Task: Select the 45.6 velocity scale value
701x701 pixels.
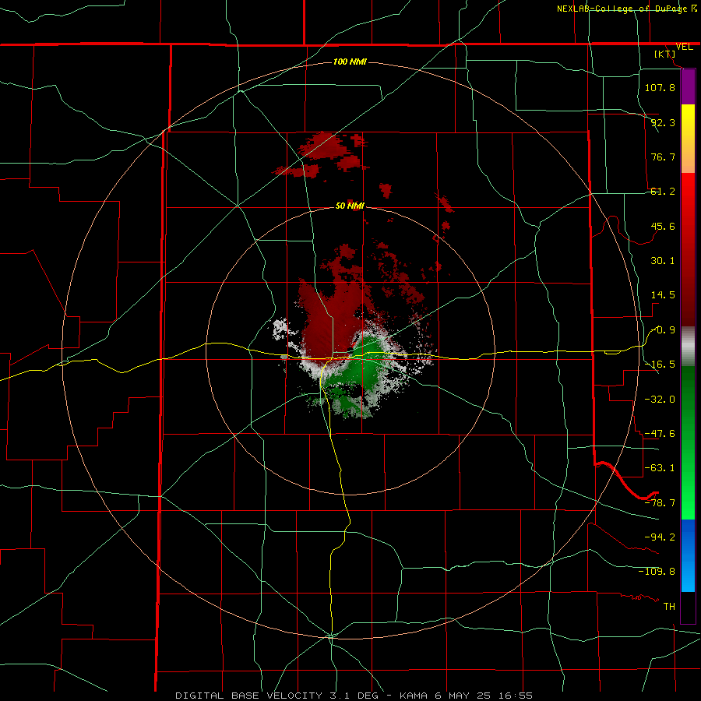Action: pyautogui.click(x=663, y=226)
